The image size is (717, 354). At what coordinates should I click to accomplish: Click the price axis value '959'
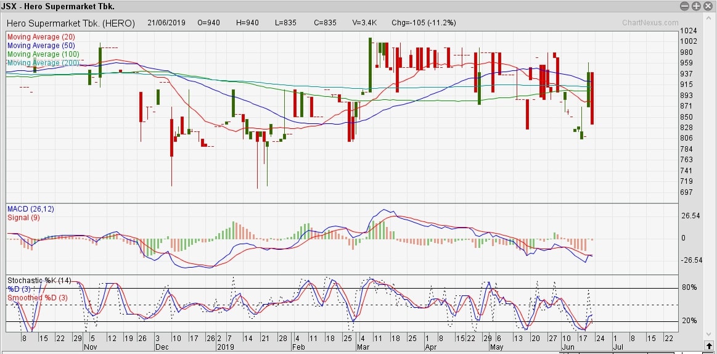click(x=687, y=63)
